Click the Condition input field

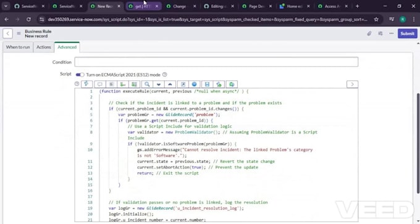click(x=216, y=62)
